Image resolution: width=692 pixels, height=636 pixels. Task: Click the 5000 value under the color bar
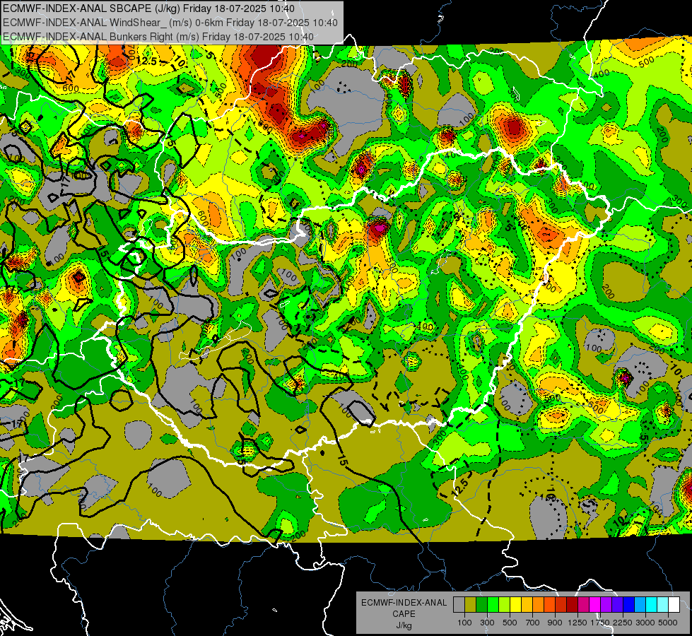point(668,623)
